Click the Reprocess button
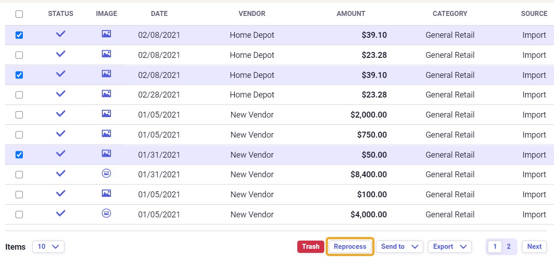 click(x=350, y=247)
